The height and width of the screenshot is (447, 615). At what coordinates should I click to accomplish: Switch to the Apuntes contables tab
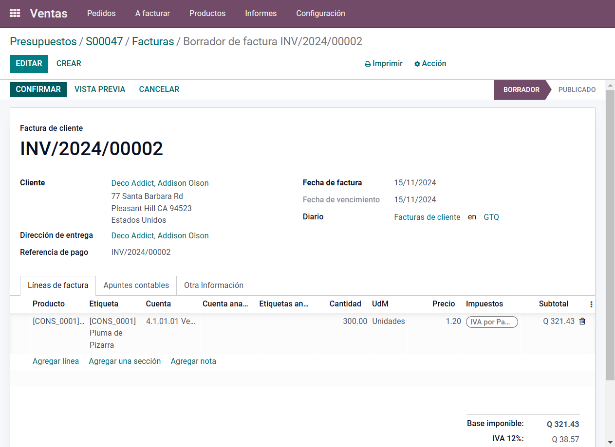tap(136, 286)
